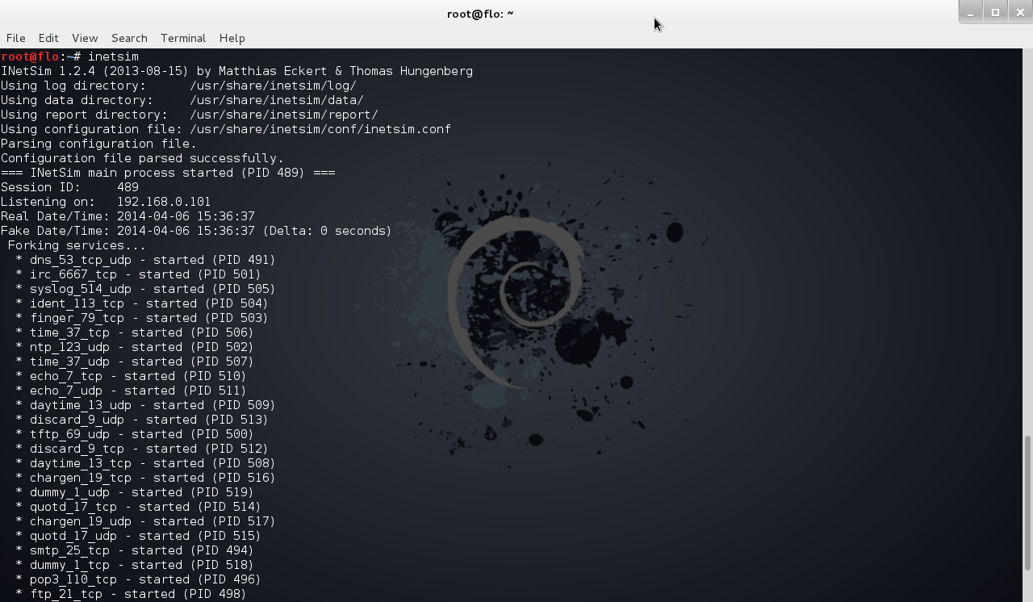Open the Help menu
The width and height of the screenshot is (1033, 602).
[x=232, y=38]
